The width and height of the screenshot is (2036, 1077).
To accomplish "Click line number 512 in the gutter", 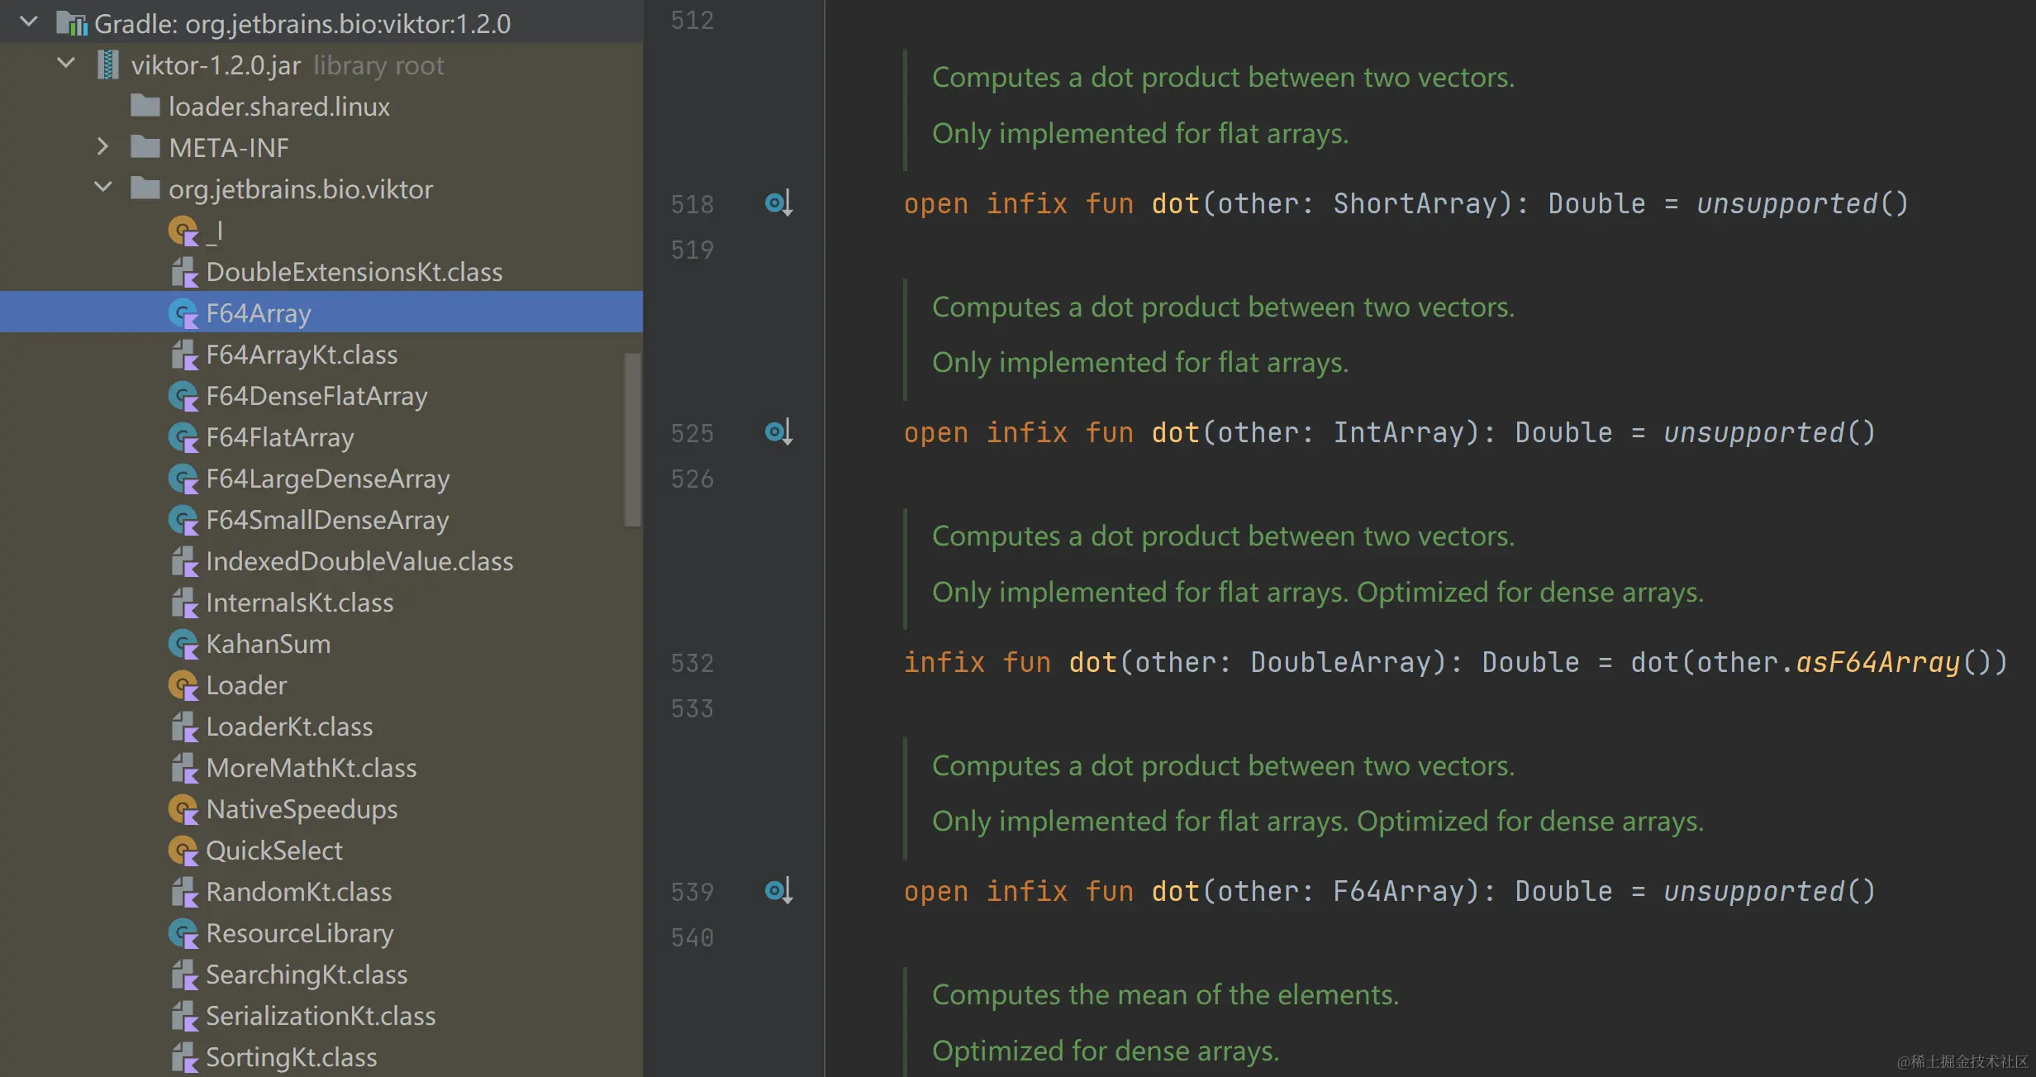I will 692,21.
